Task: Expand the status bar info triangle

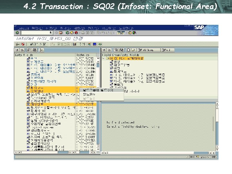Action: coord(187,157)
